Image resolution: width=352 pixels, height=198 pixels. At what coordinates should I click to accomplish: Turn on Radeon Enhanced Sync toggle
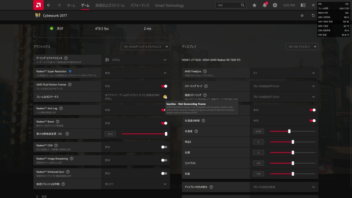(x=164, y=173)
